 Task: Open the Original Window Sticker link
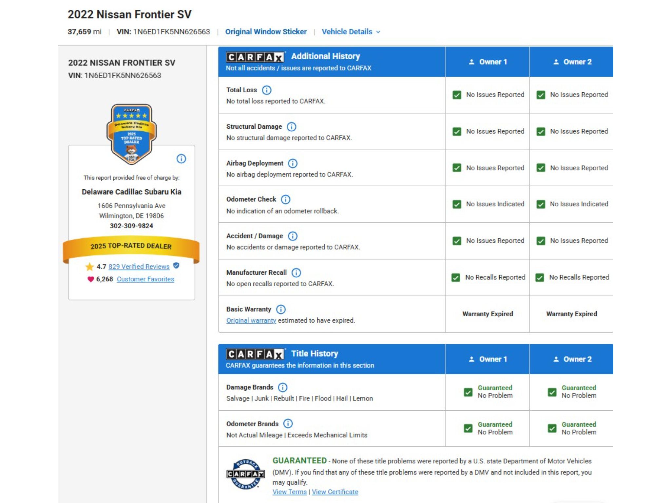click(266, 32)
